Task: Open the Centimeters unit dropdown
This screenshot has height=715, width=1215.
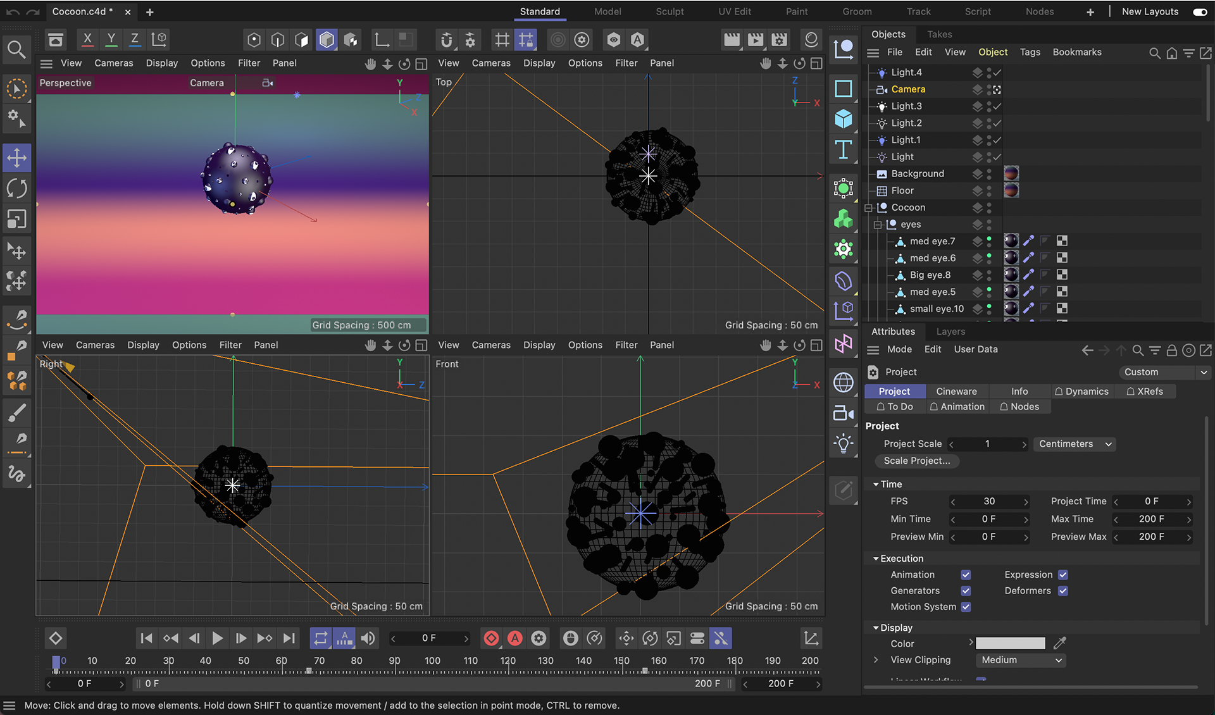Action: click(x=1075, y=444)
